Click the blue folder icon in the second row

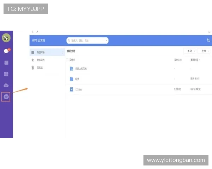click(71, 79)
